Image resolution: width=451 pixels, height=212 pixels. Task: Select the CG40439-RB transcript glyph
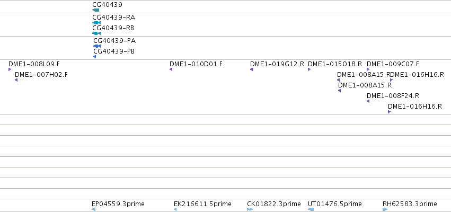(96, 33)
